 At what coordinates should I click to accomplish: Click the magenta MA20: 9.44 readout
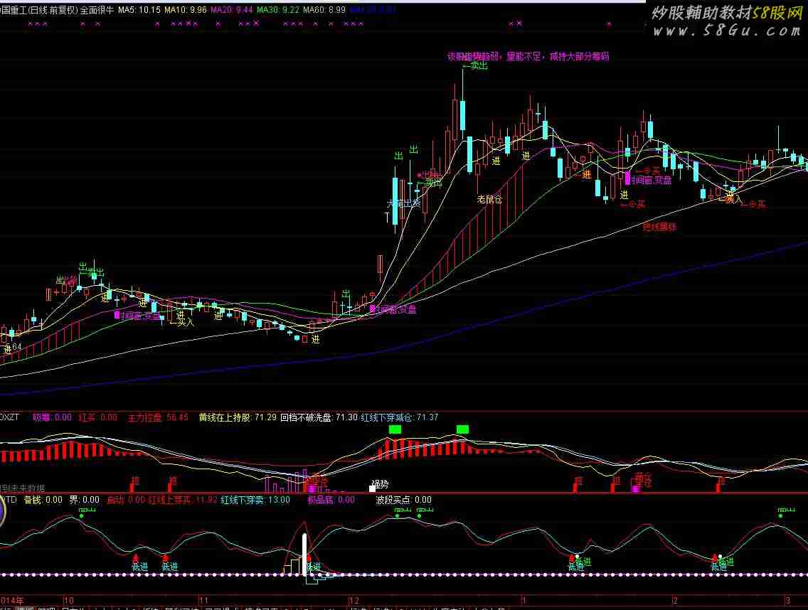(x=232, y=10)
